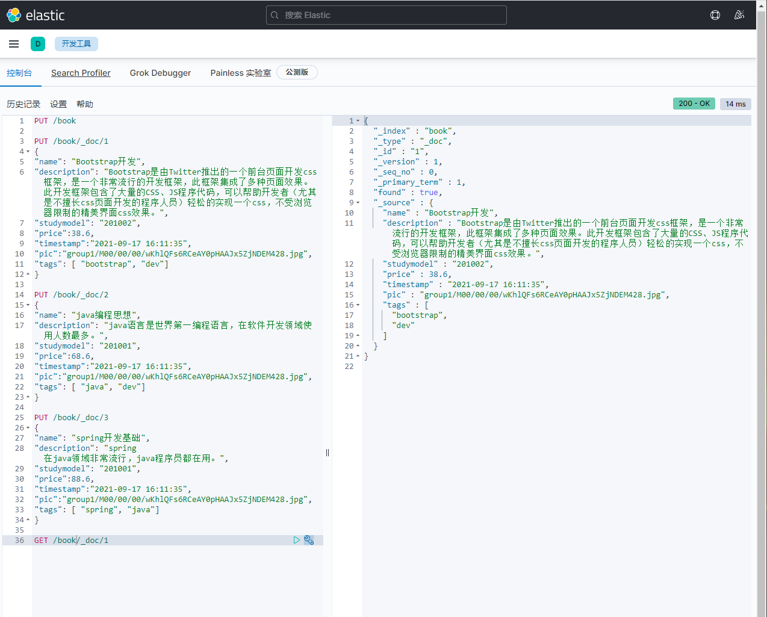
Task: Open the wrench actions icon on line 36
Action: (x=309, y=541)
